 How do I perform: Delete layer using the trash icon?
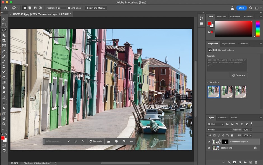click(256, 162)
